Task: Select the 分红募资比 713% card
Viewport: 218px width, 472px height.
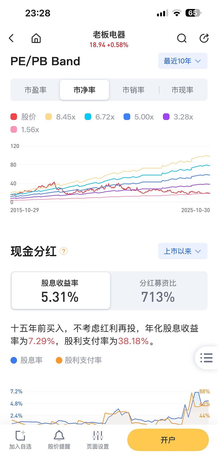Action: [x=158, y=291]
